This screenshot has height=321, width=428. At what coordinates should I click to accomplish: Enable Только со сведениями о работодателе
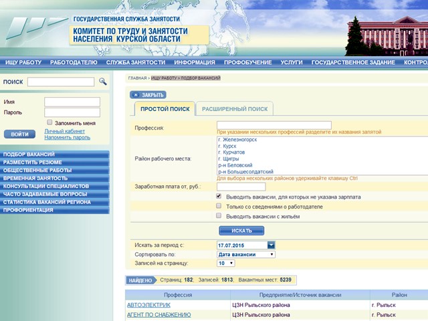219,206
